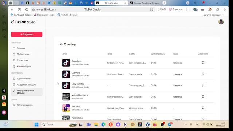233x131 pixels.
Task: Click the Lazy Sunday track title
Action: [x=78, y=84]
